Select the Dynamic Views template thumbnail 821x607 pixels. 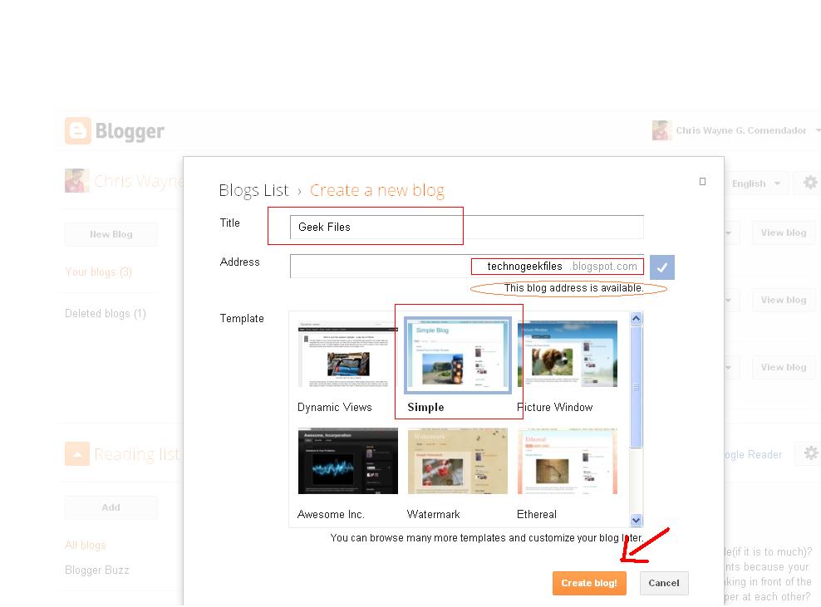347,355
